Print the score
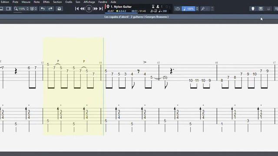The height and width of the screenshot is (156, 278). coord(59,9)
